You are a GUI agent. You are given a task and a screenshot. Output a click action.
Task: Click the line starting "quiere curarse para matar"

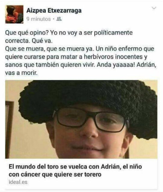[x=76, y=57]
